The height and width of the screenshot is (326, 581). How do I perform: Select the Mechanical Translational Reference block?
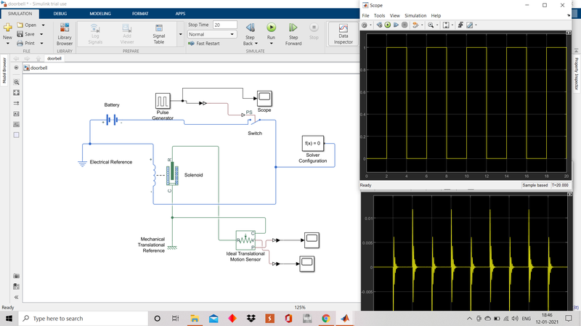[172, 248]
